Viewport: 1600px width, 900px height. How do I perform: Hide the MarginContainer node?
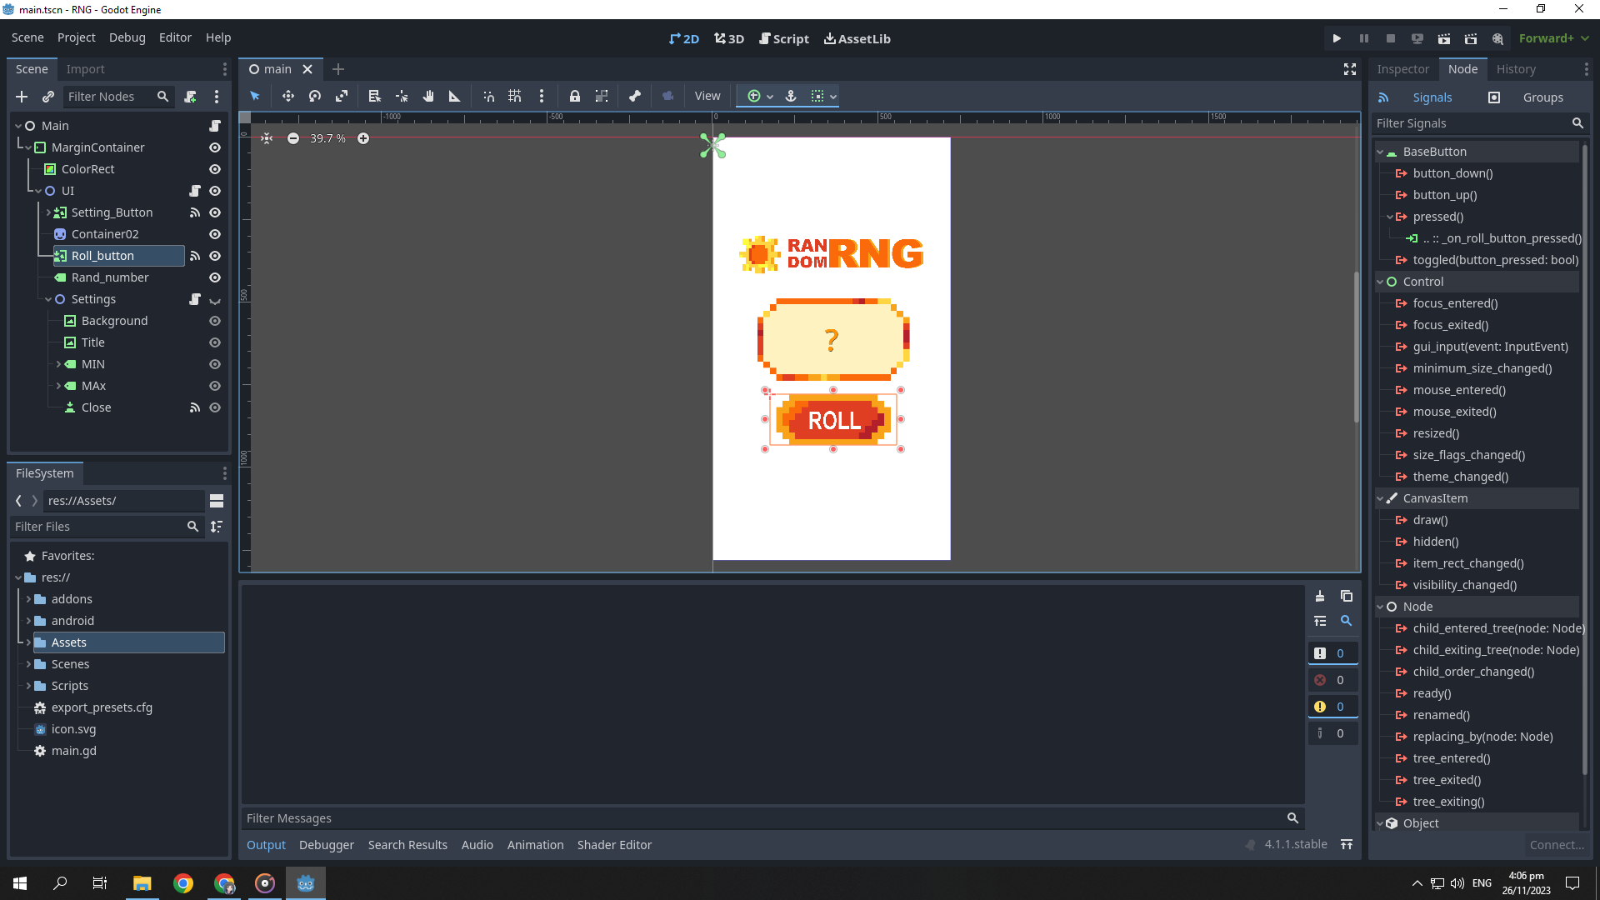point(215,147)
